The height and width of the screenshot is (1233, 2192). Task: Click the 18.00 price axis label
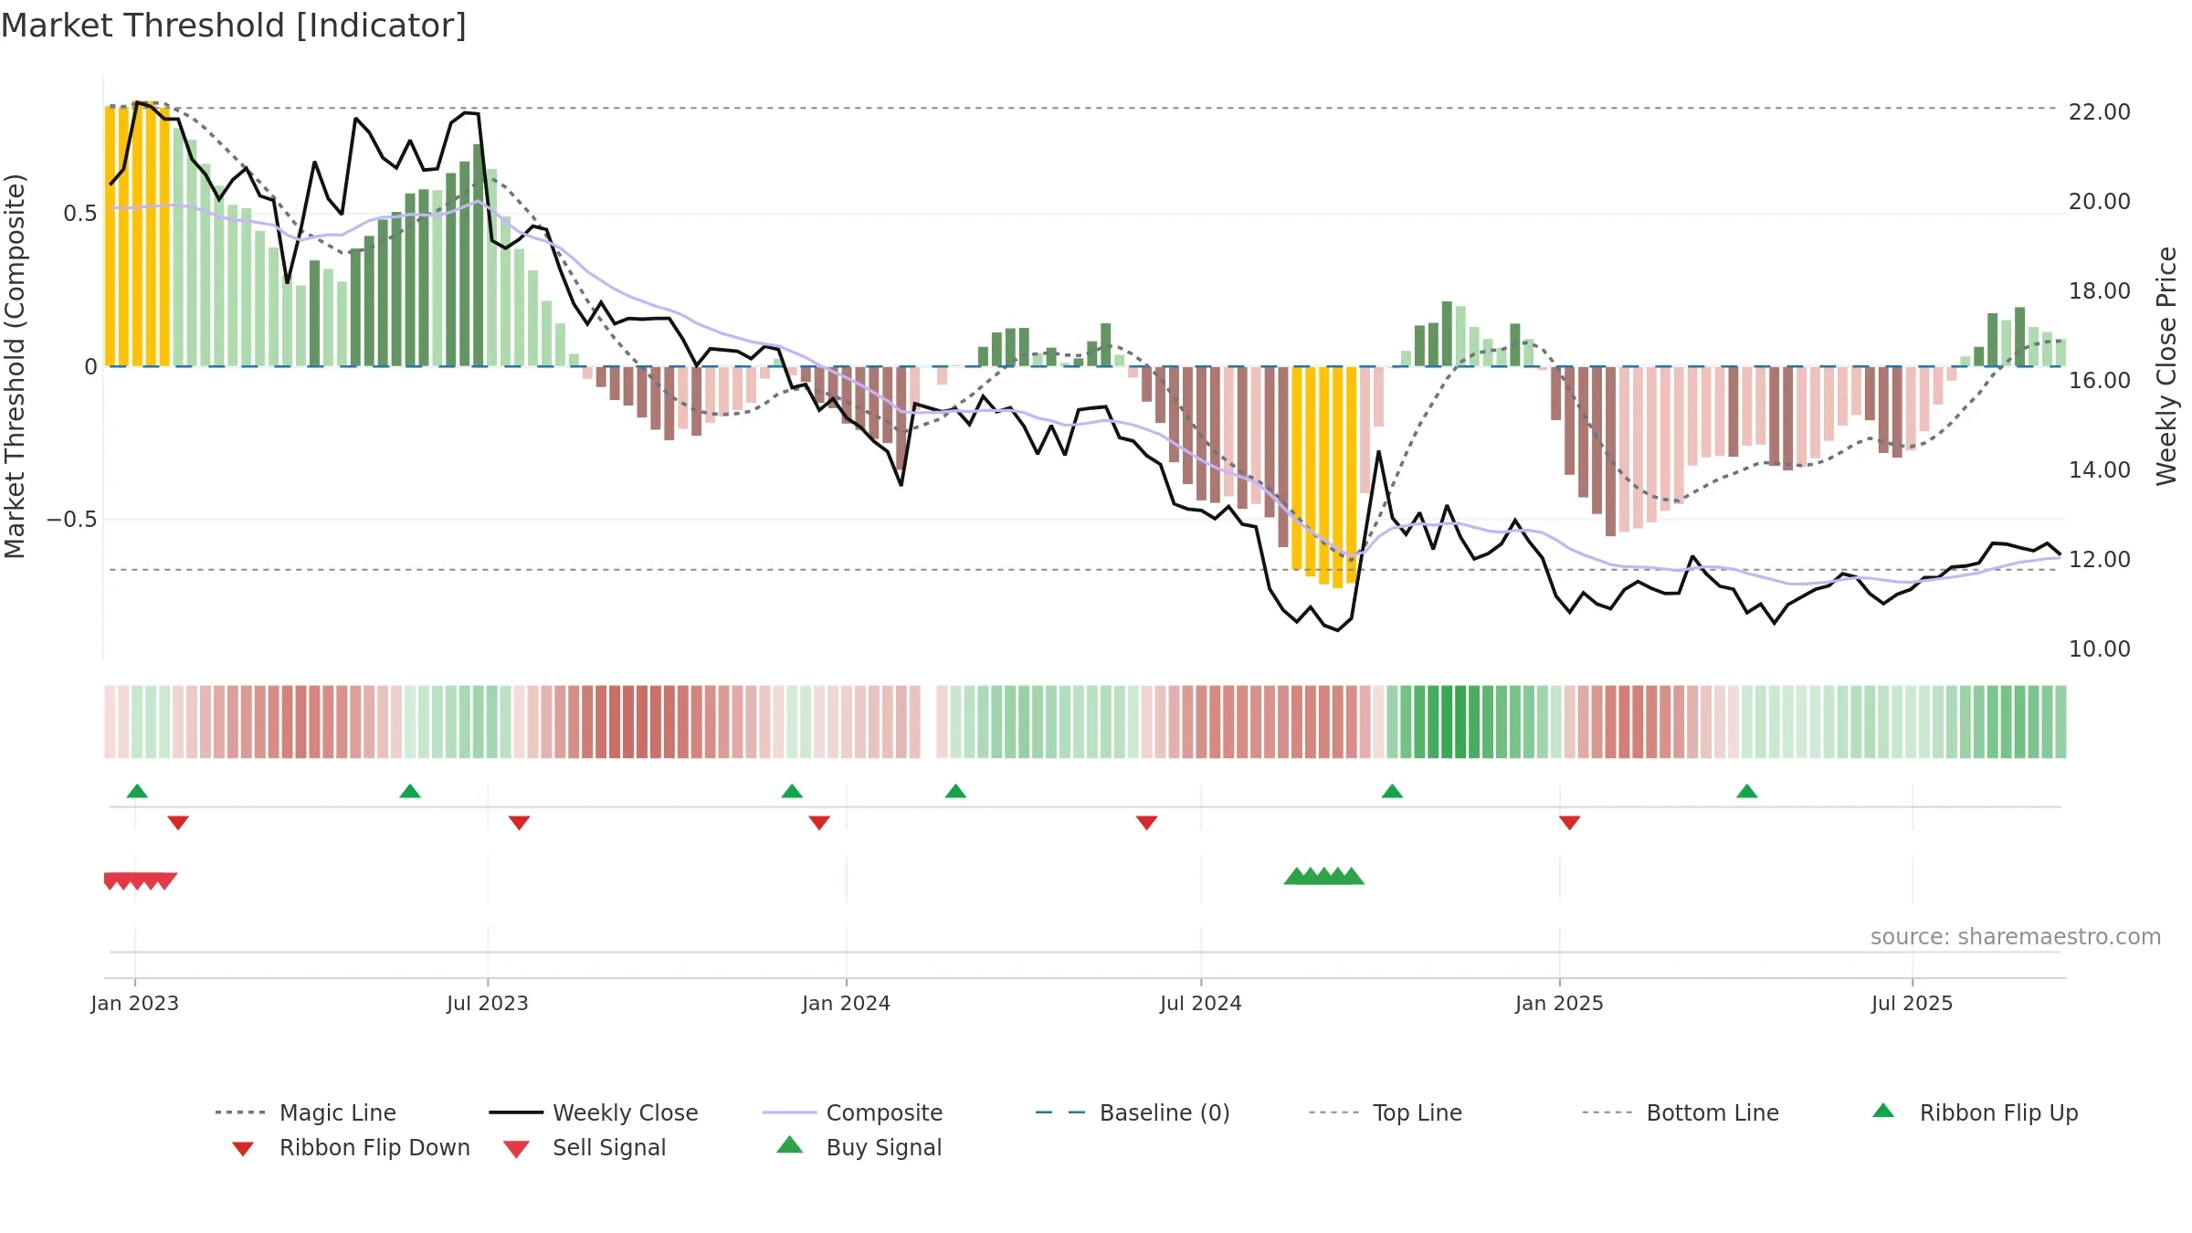click(x=2100, y=290)
